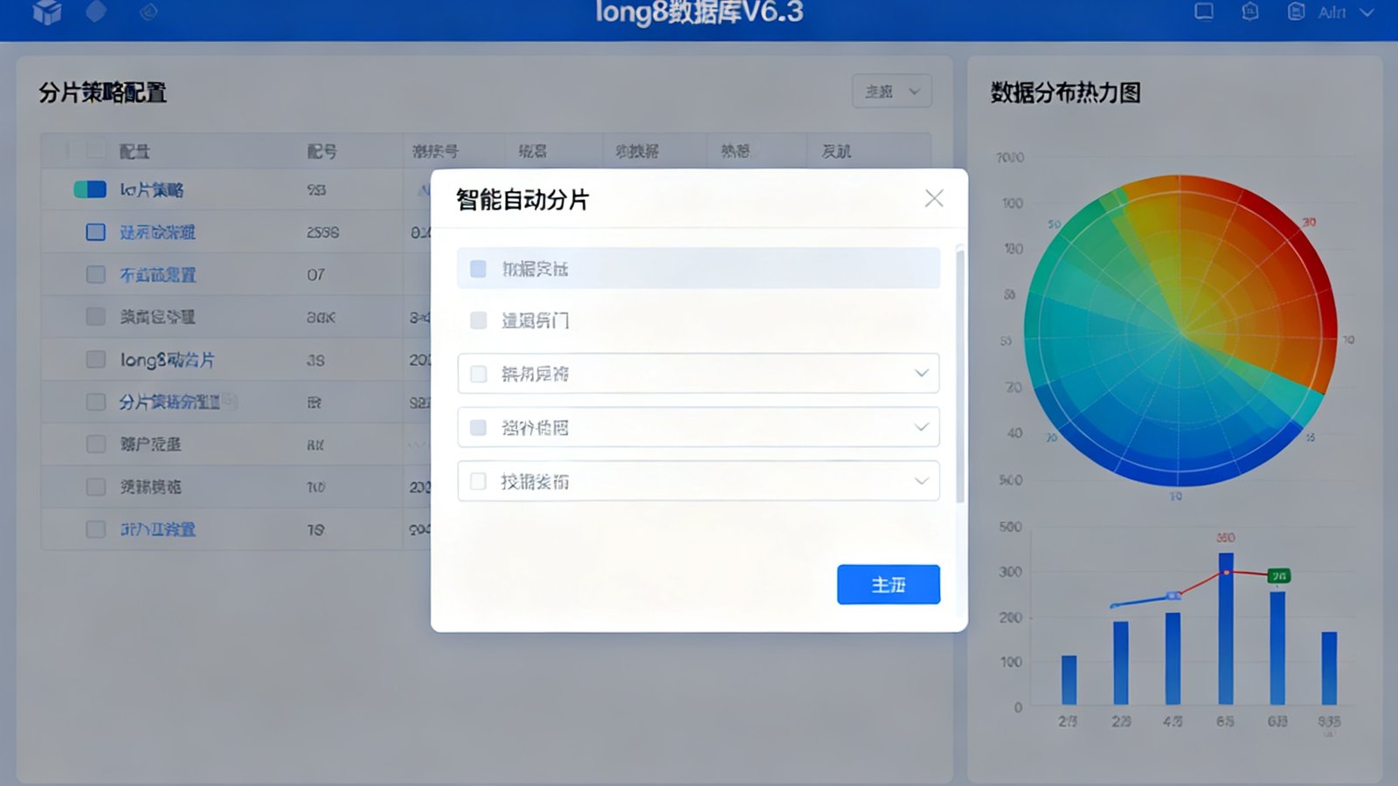Expand the user account chevron in the header
The image size is (1398, 786).
point(1367,12)
